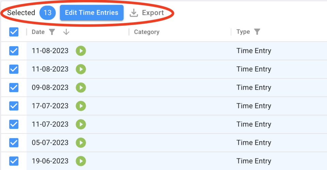
Task: Click the selected count badge showing 13
Action: click(47, 13)
